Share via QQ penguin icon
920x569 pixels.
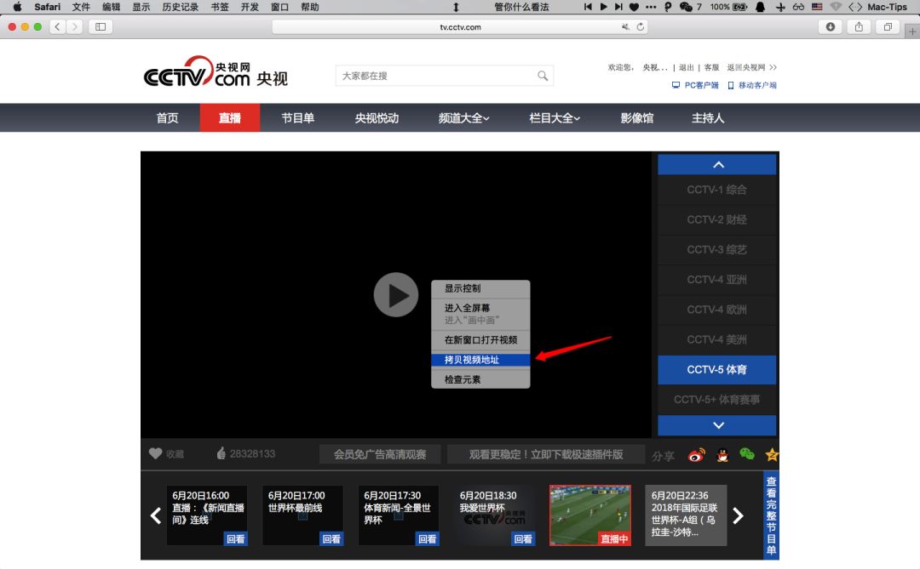tap(722, 455)
